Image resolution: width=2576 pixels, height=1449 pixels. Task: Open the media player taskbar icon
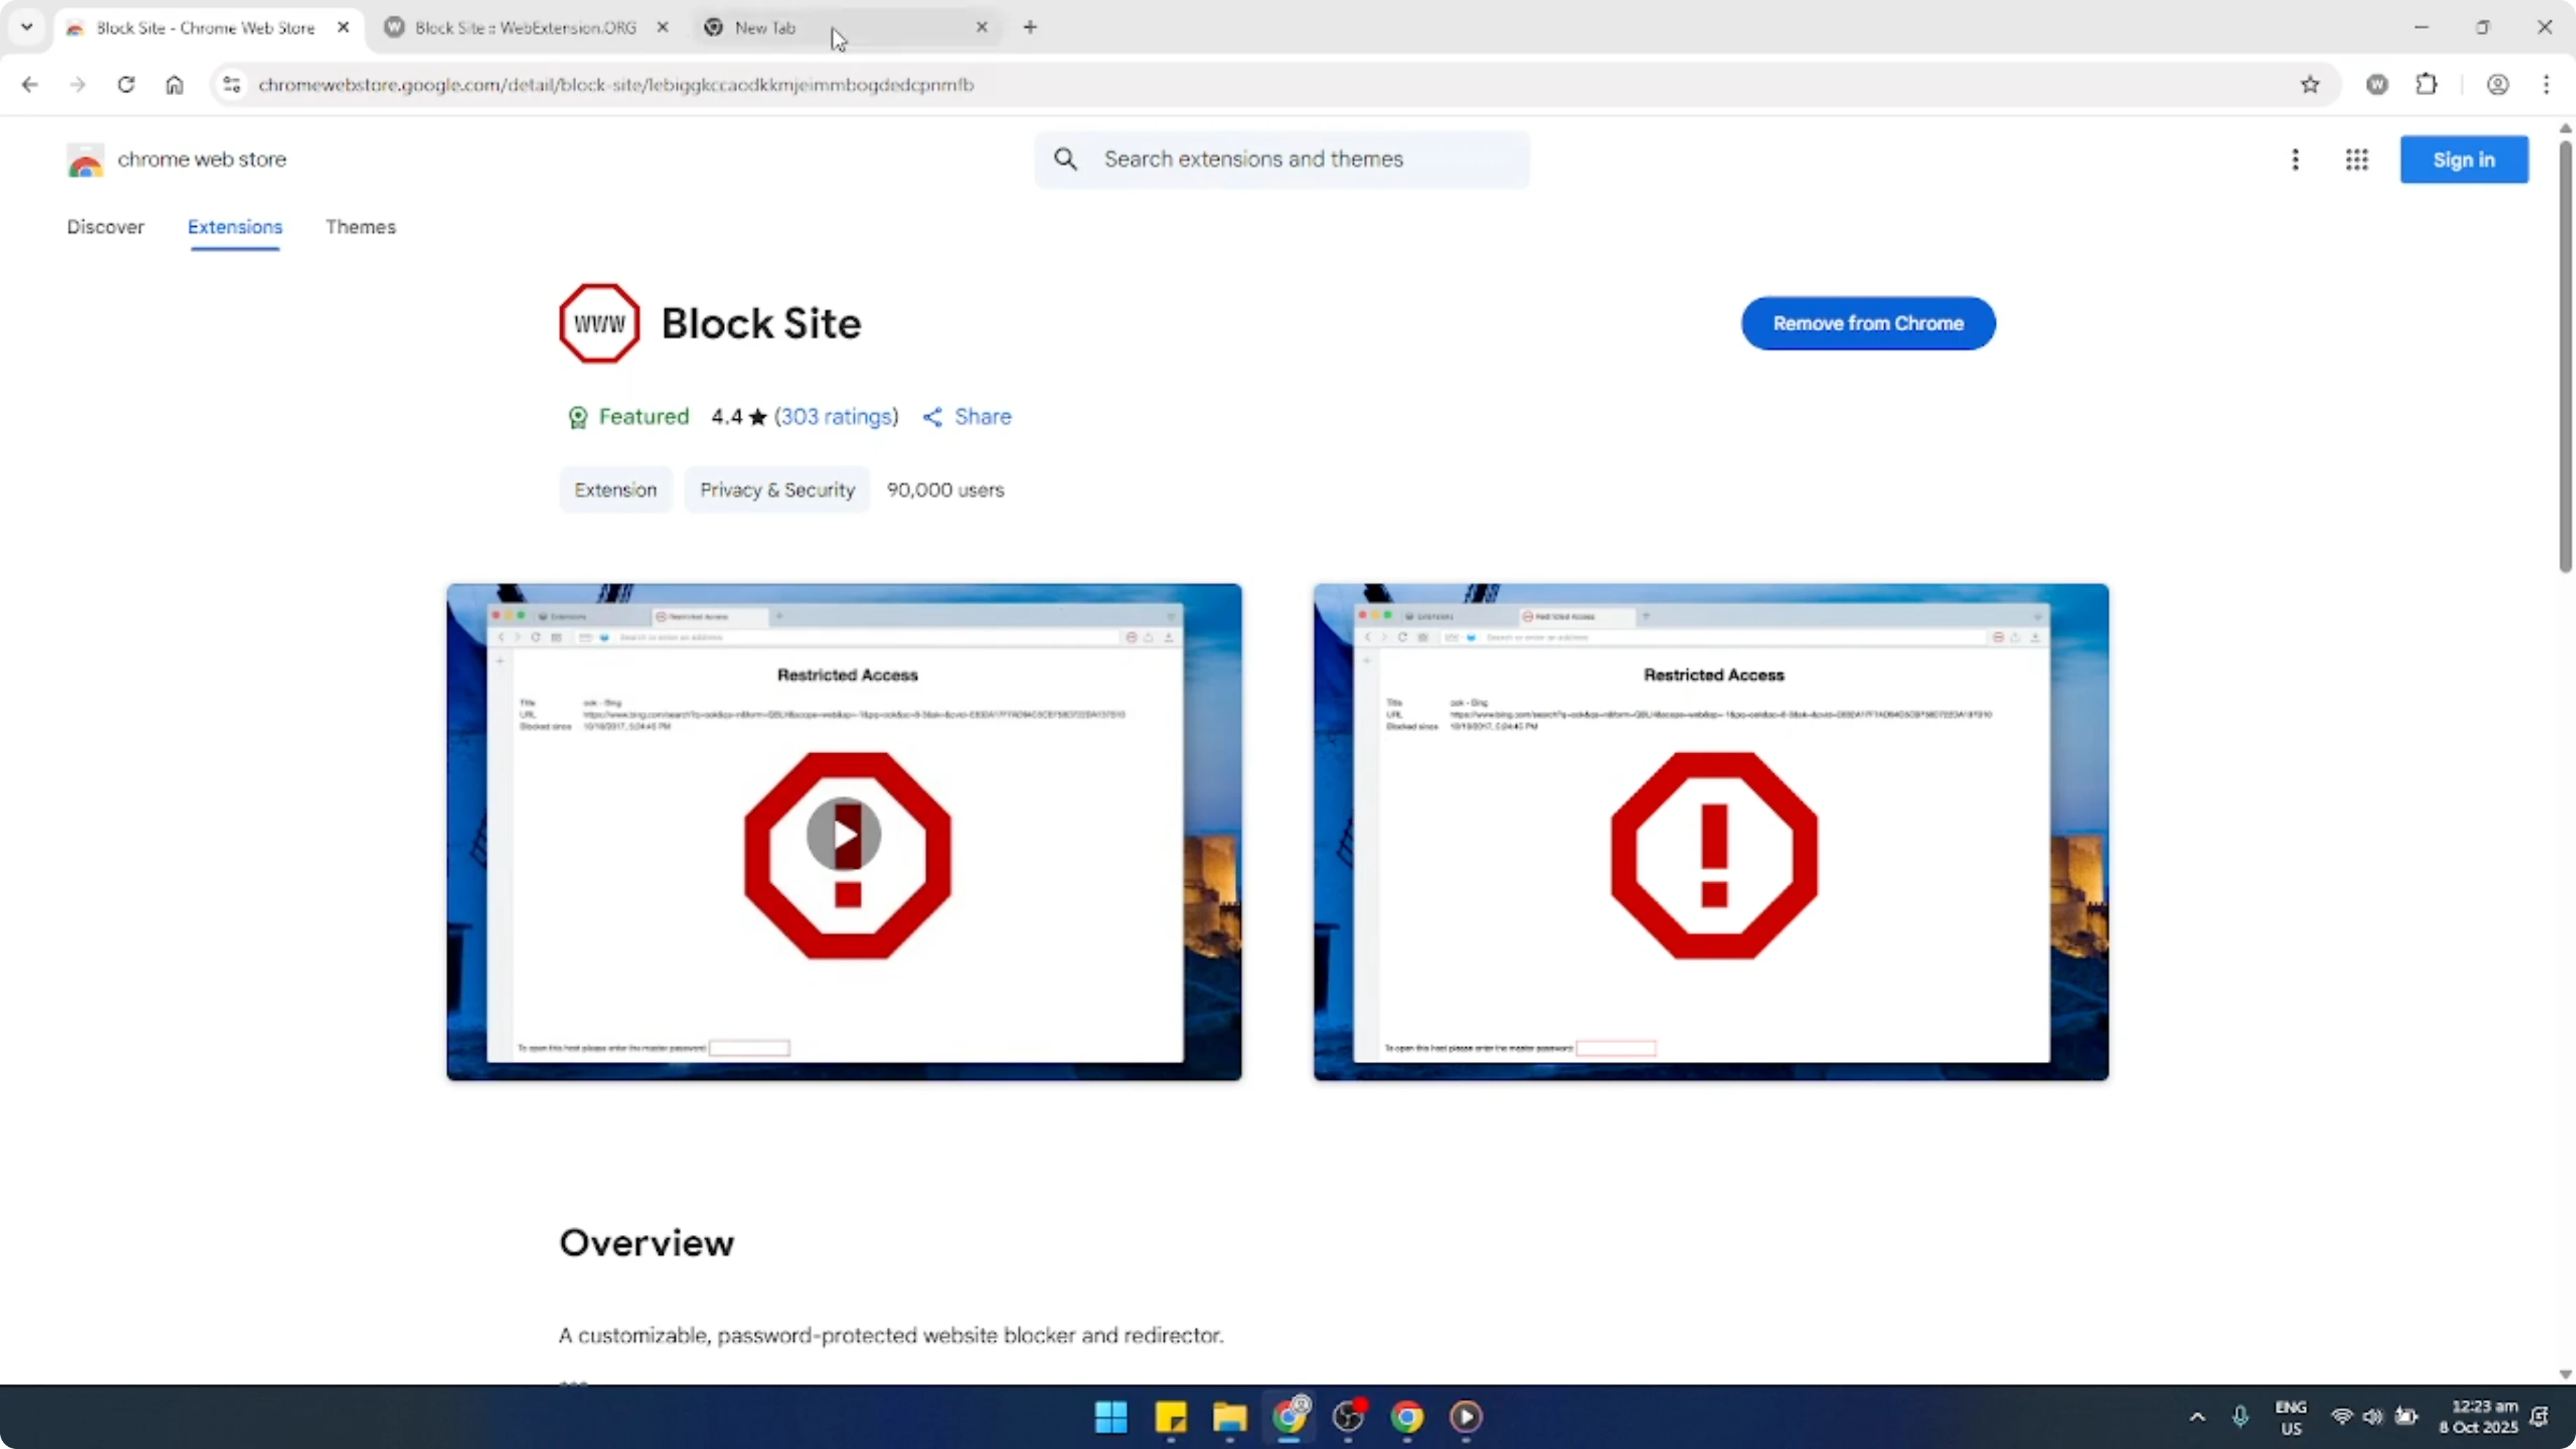tap(1466, 1417)
